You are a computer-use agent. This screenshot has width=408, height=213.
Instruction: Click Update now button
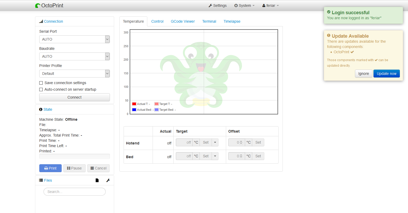(x=387, y=74)
